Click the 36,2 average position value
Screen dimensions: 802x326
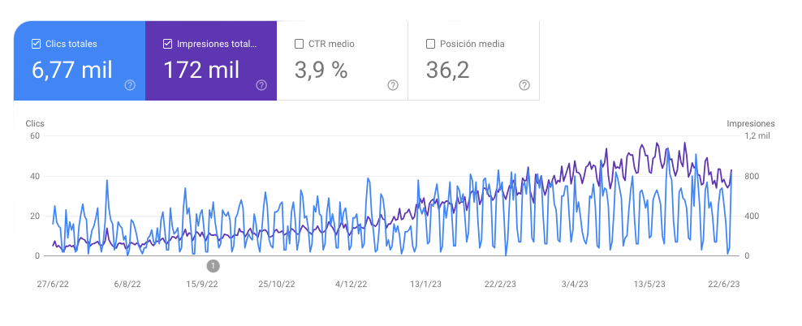pos(447,71)
